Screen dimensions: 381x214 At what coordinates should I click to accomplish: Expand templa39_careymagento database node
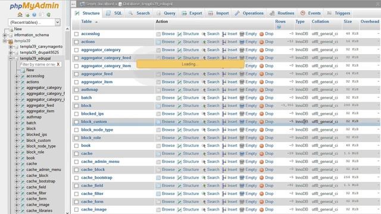click(x=11, y=46)
